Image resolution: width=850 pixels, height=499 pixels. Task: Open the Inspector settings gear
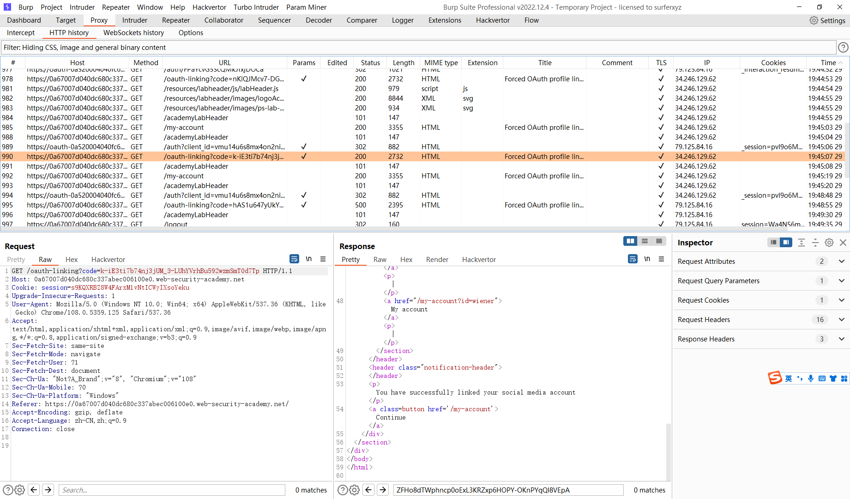[x=829, y=242]
